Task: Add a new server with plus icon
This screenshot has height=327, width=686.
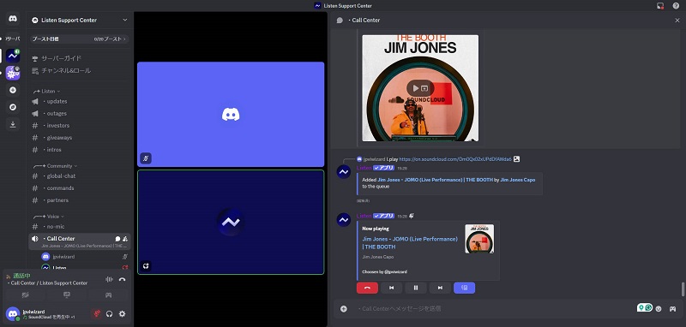Action: coord(13,91)
